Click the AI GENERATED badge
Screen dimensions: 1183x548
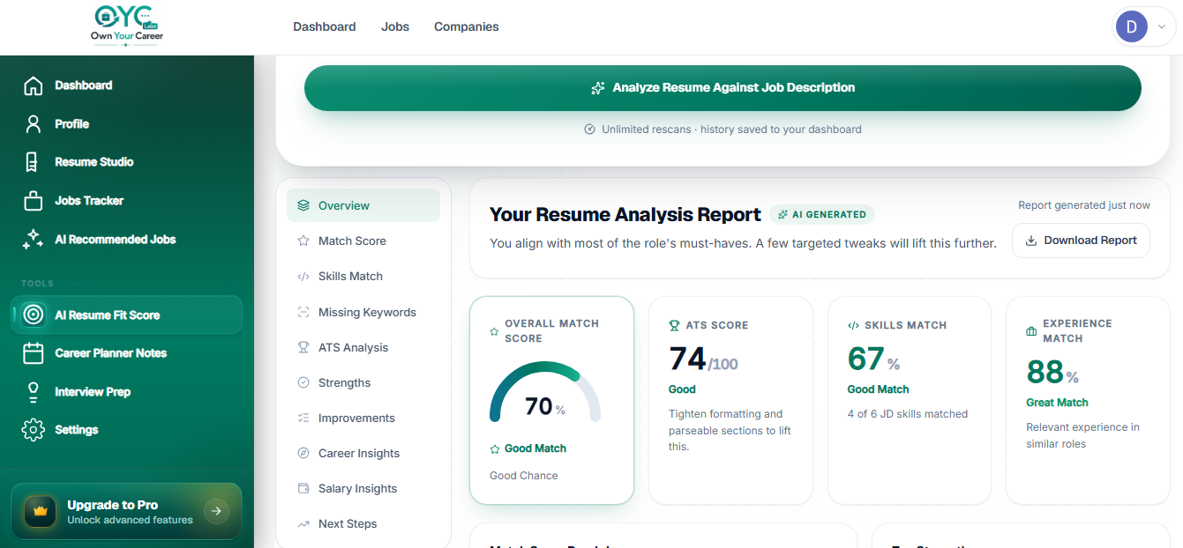tap(822, 214)
